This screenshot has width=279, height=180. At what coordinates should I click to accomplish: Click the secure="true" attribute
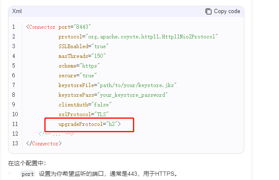tap(78, 76)
